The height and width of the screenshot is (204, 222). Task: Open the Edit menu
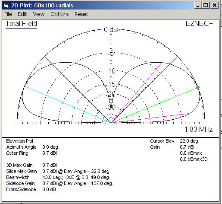(x=22, y=14)
